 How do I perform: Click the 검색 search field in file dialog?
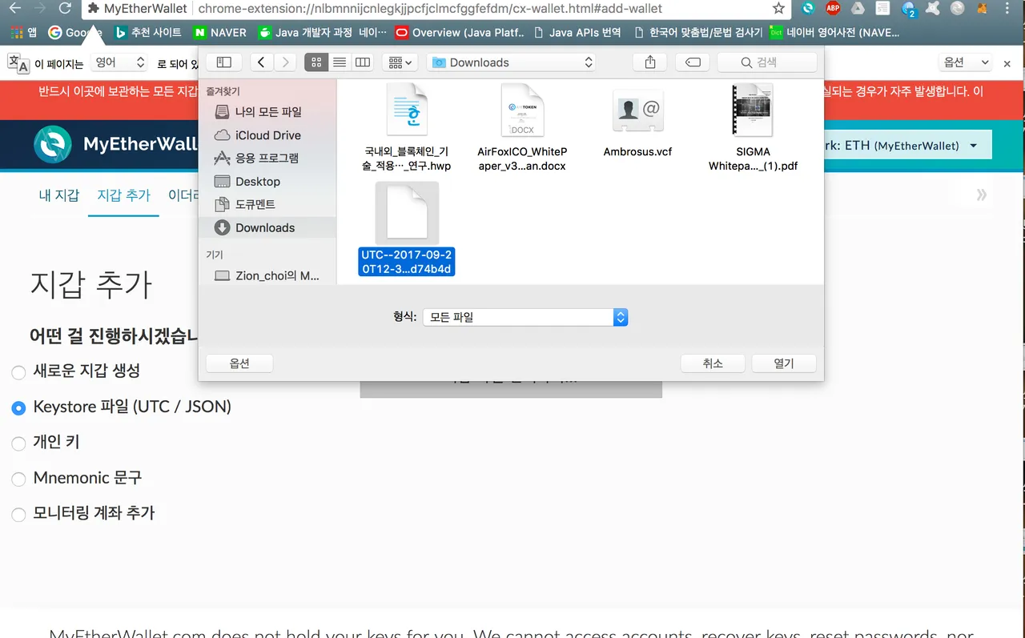coord(767,62)
